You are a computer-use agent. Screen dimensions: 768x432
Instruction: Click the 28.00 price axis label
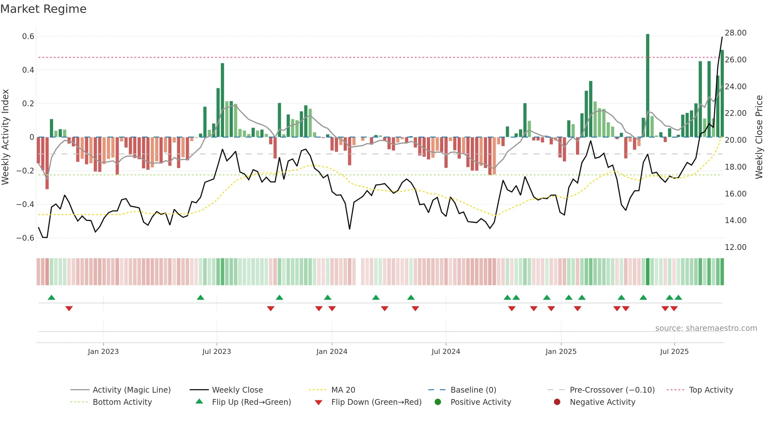coord(735,33)
